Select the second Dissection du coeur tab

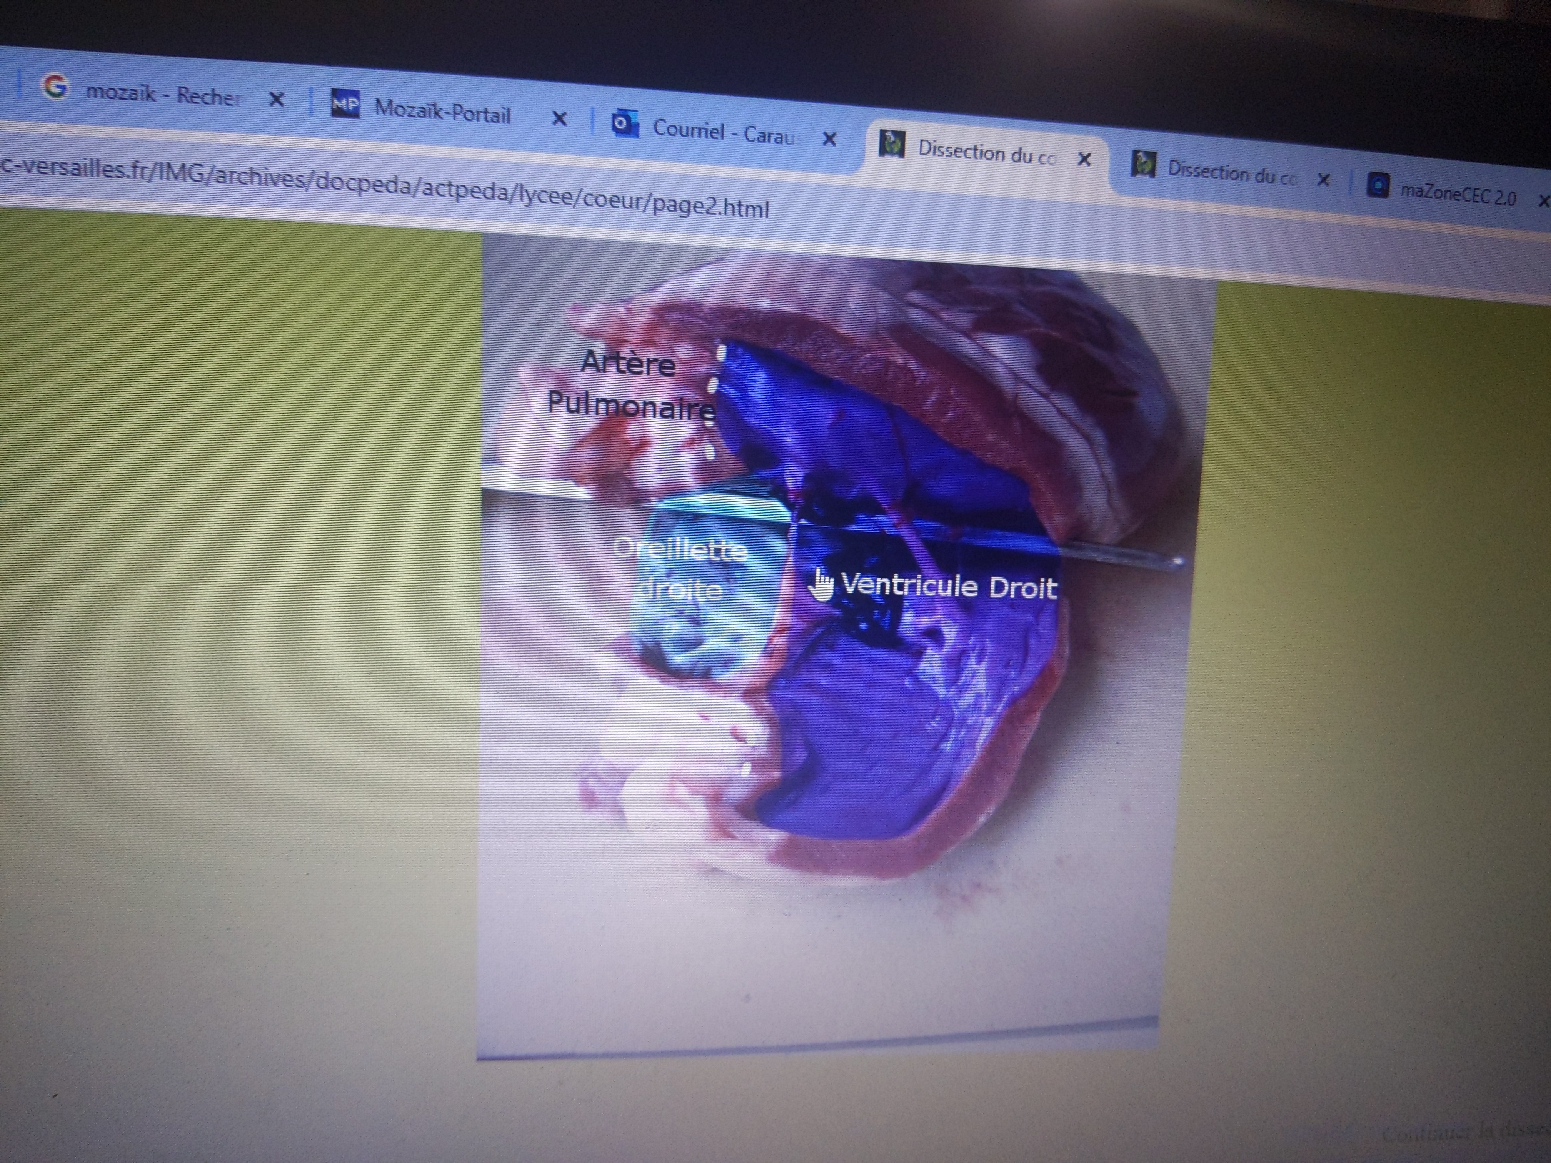[x=1231, y=173]
